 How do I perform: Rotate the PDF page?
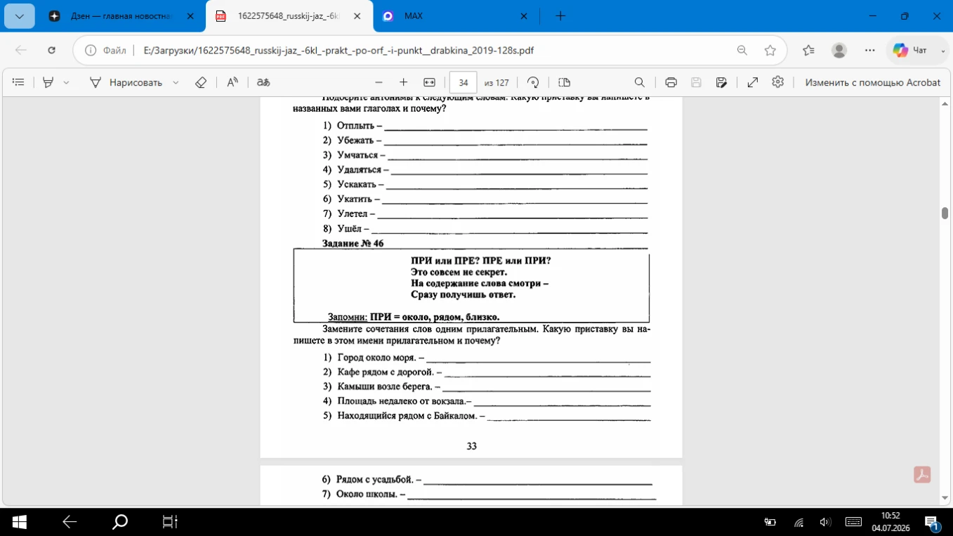[x=533, y=82]
